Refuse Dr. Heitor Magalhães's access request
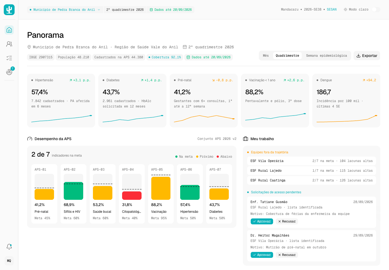 pyautogui.click(x=287, y=255)
